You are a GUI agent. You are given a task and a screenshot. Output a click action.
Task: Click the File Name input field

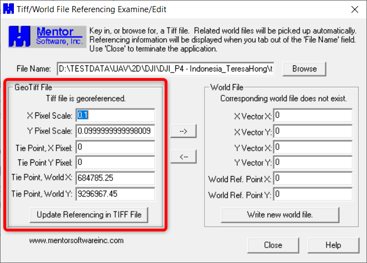[x=165, y=69]
